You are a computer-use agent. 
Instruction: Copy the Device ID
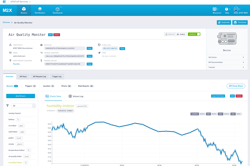pyautogui.click(x=89, y=48)
